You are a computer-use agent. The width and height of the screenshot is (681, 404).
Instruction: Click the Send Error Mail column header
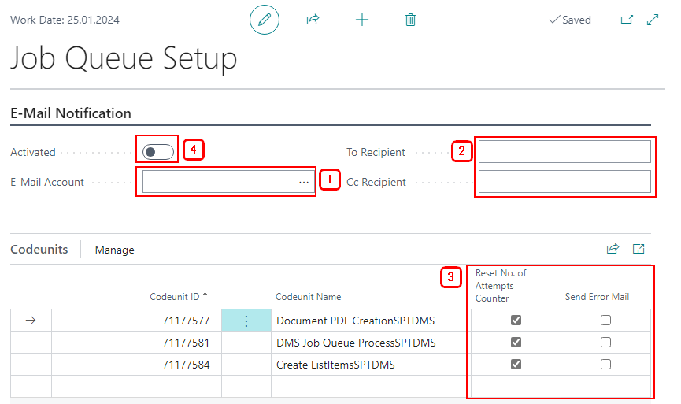point(598,297)
